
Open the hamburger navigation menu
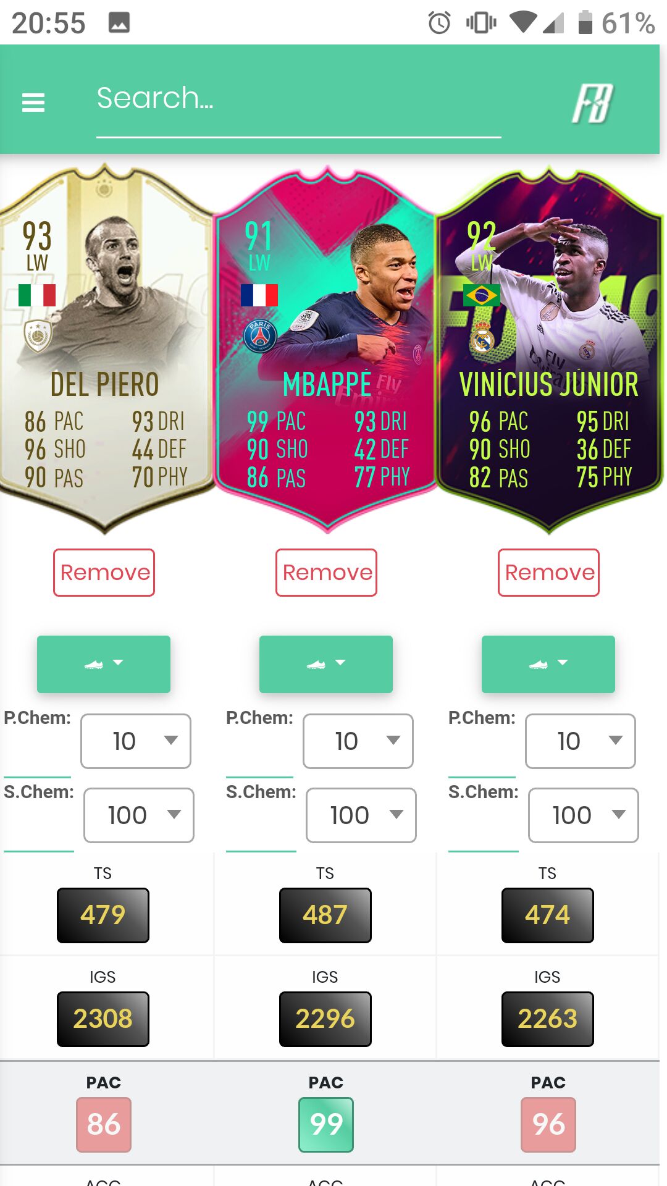point(33,102)
